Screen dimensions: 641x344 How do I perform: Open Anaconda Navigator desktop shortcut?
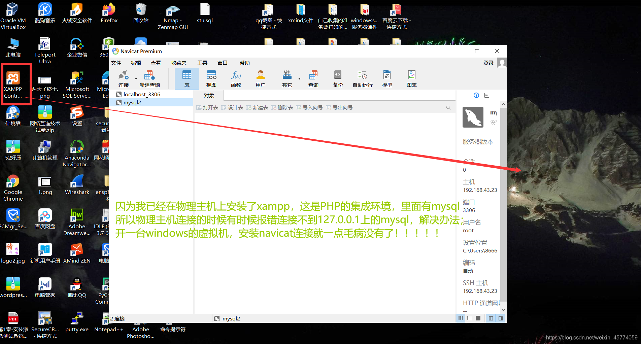click(x=77, y=153)
